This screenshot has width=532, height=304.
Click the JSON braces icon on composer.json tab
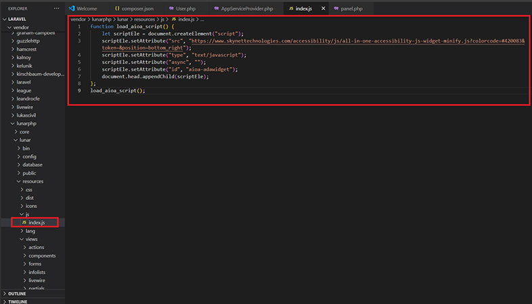(116, 8)
